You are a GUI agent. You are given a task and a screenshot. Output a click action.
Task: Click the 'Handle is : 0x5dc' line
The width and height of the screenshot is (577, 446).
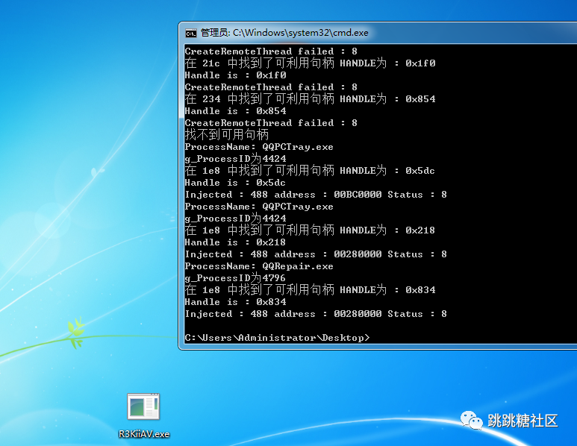point(235,183)
